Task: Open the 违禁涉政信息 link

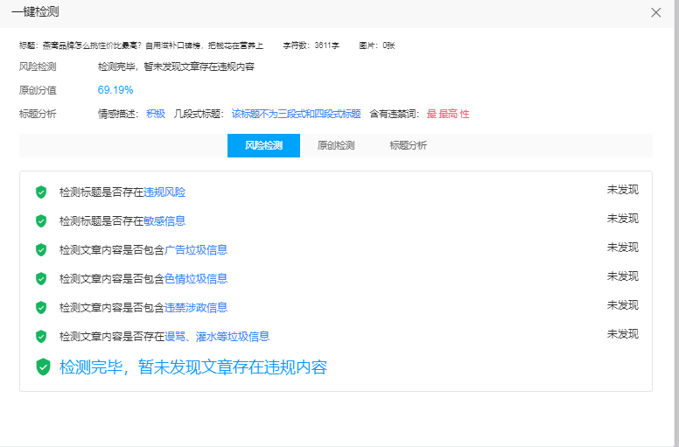Action: [x=196, y=308]
